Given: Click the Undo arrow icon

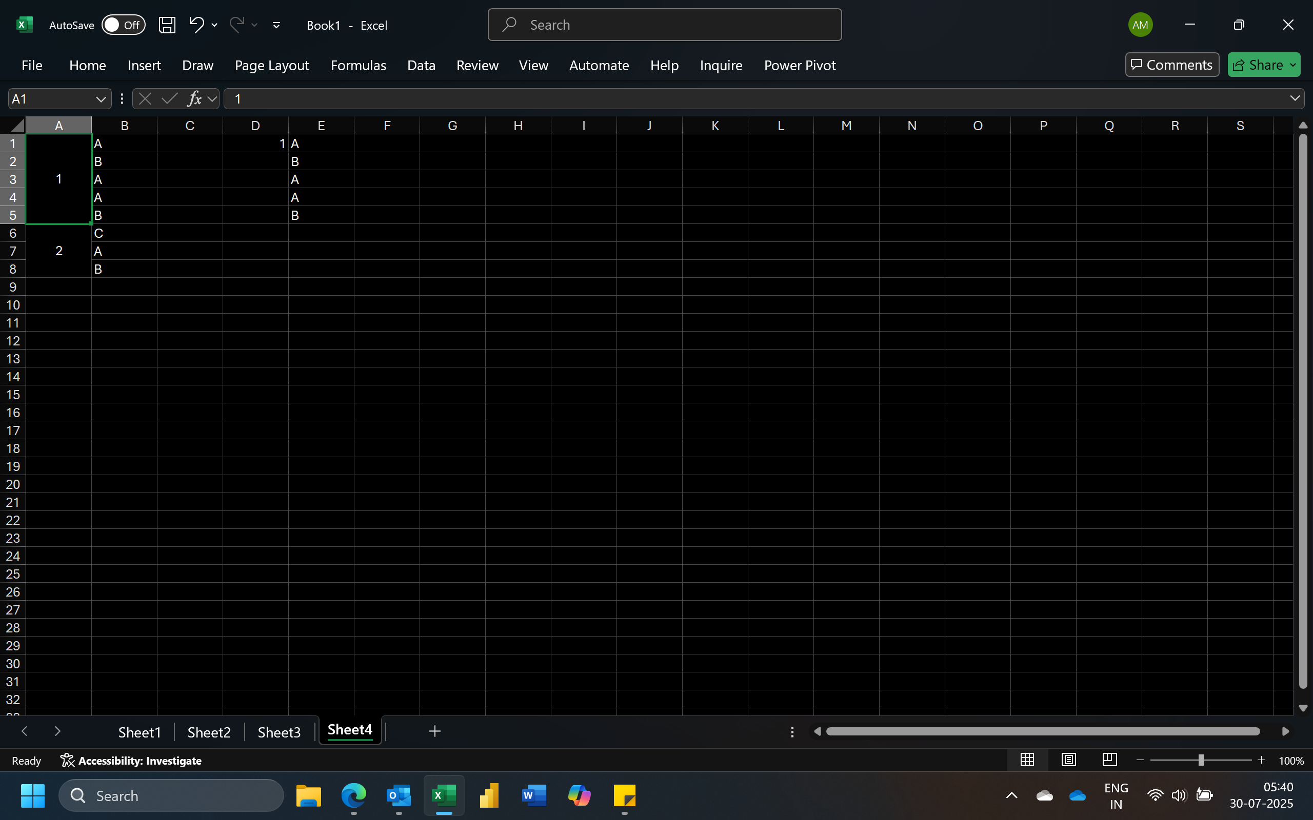Looking at the screenshot, I should tap(196, 25).
